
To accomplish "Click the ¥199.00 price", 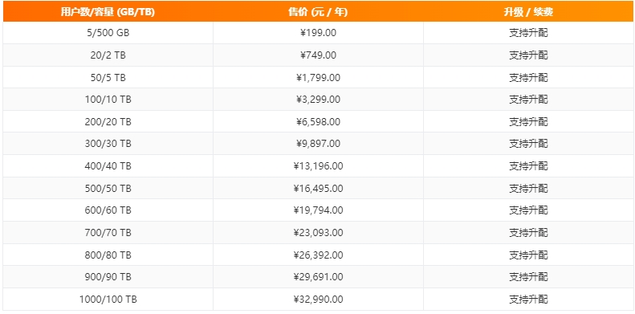I will tap(318, 33).
